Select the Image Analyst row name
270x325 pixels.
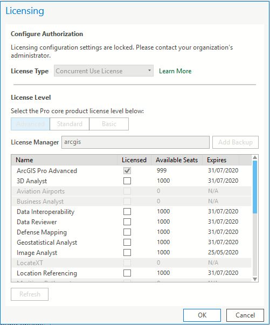(x=37, y=253)
